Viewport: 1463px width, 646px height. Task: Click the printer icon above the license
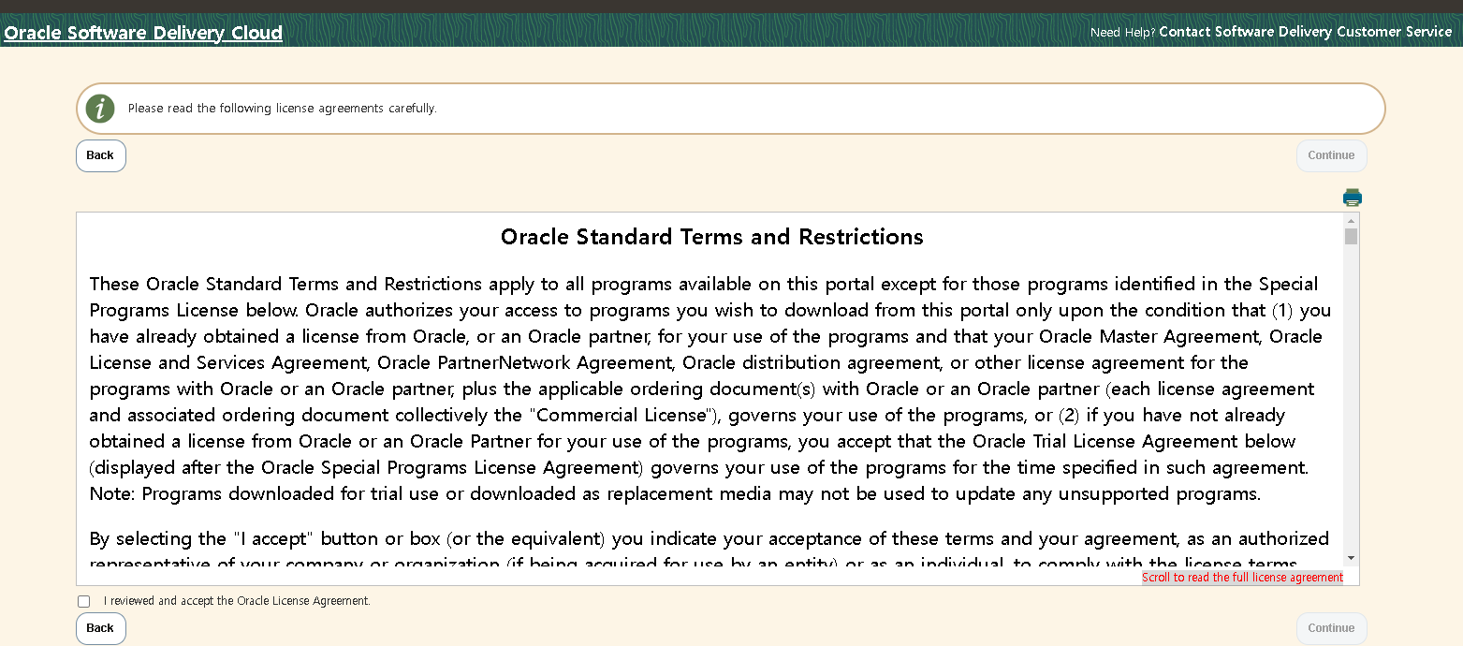[x=1353, y=198]
